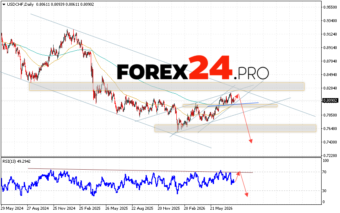Pick the 0.74380 value on price scale
This screenshot has width=340, height=213.
click(330, 142)
